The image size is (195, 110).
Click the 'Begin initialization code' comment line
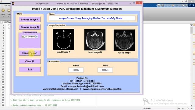click(x=34, y=105)
